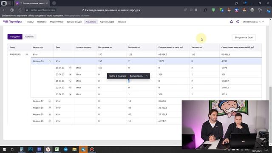The image size is (272, 153).
Task: Click the seller.wildberries.ru address field
Action: 43,10
